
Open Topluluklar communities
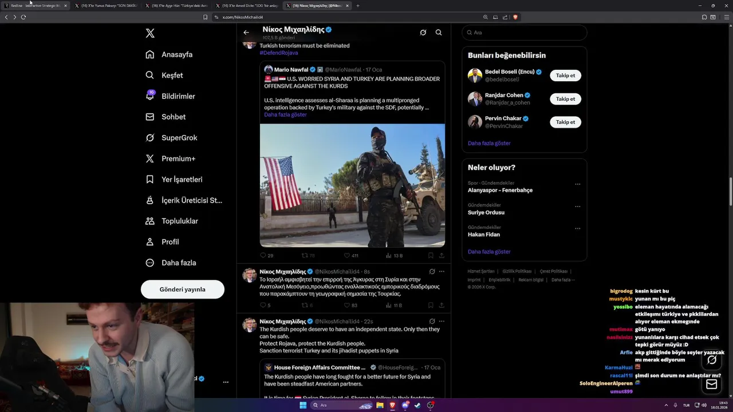pos(171,221)
